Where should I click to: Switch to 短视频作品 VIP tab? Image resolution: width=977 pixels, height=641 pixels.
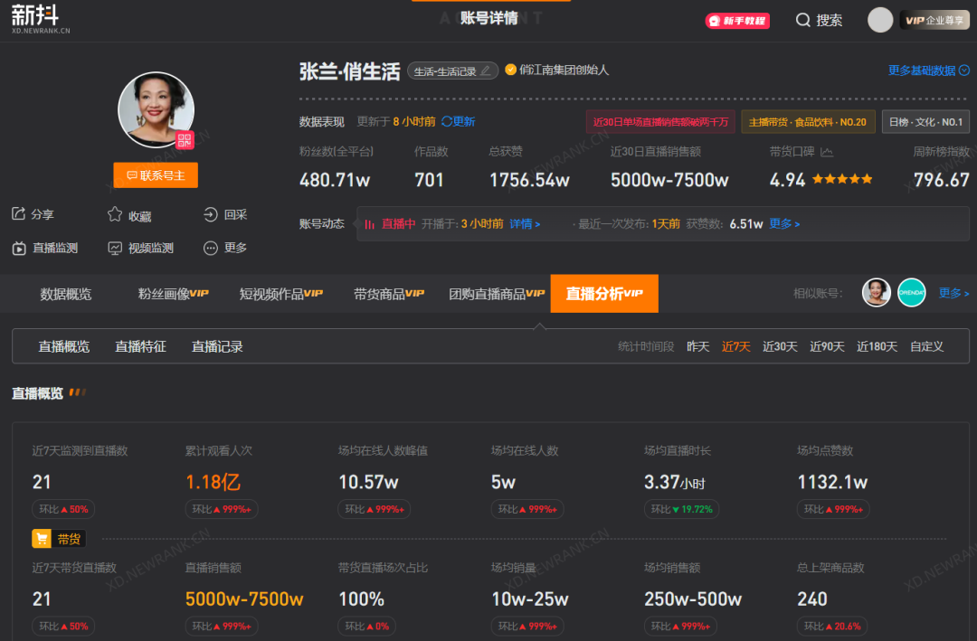point(281,294)
